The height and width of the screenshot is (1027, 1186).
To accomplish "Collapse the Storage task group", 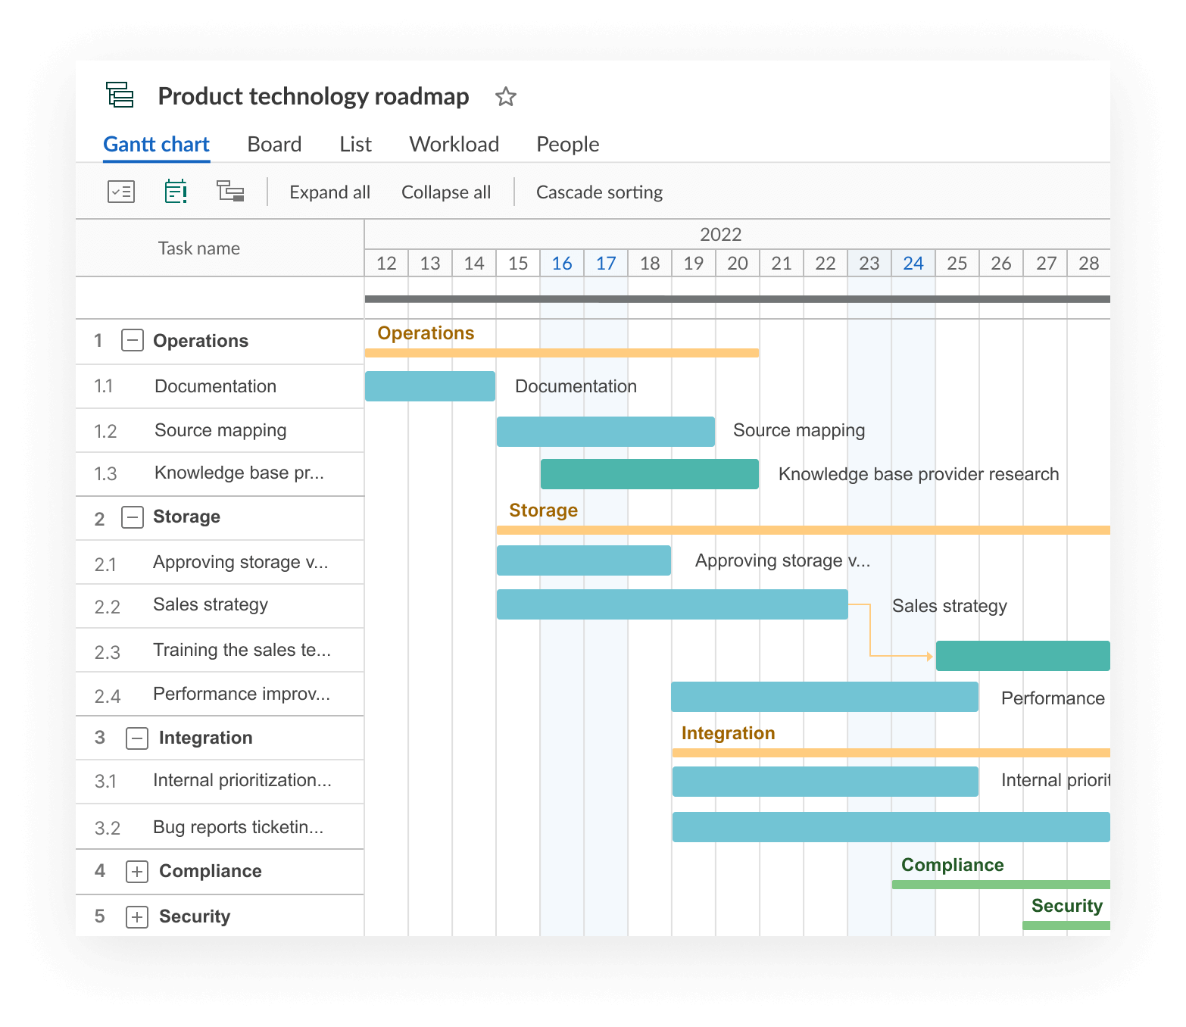I will tap(133, 517).
